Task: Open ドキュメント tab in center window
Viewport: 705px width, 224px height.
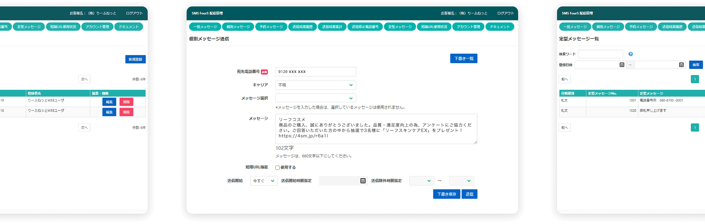Action: coord(500,27)
